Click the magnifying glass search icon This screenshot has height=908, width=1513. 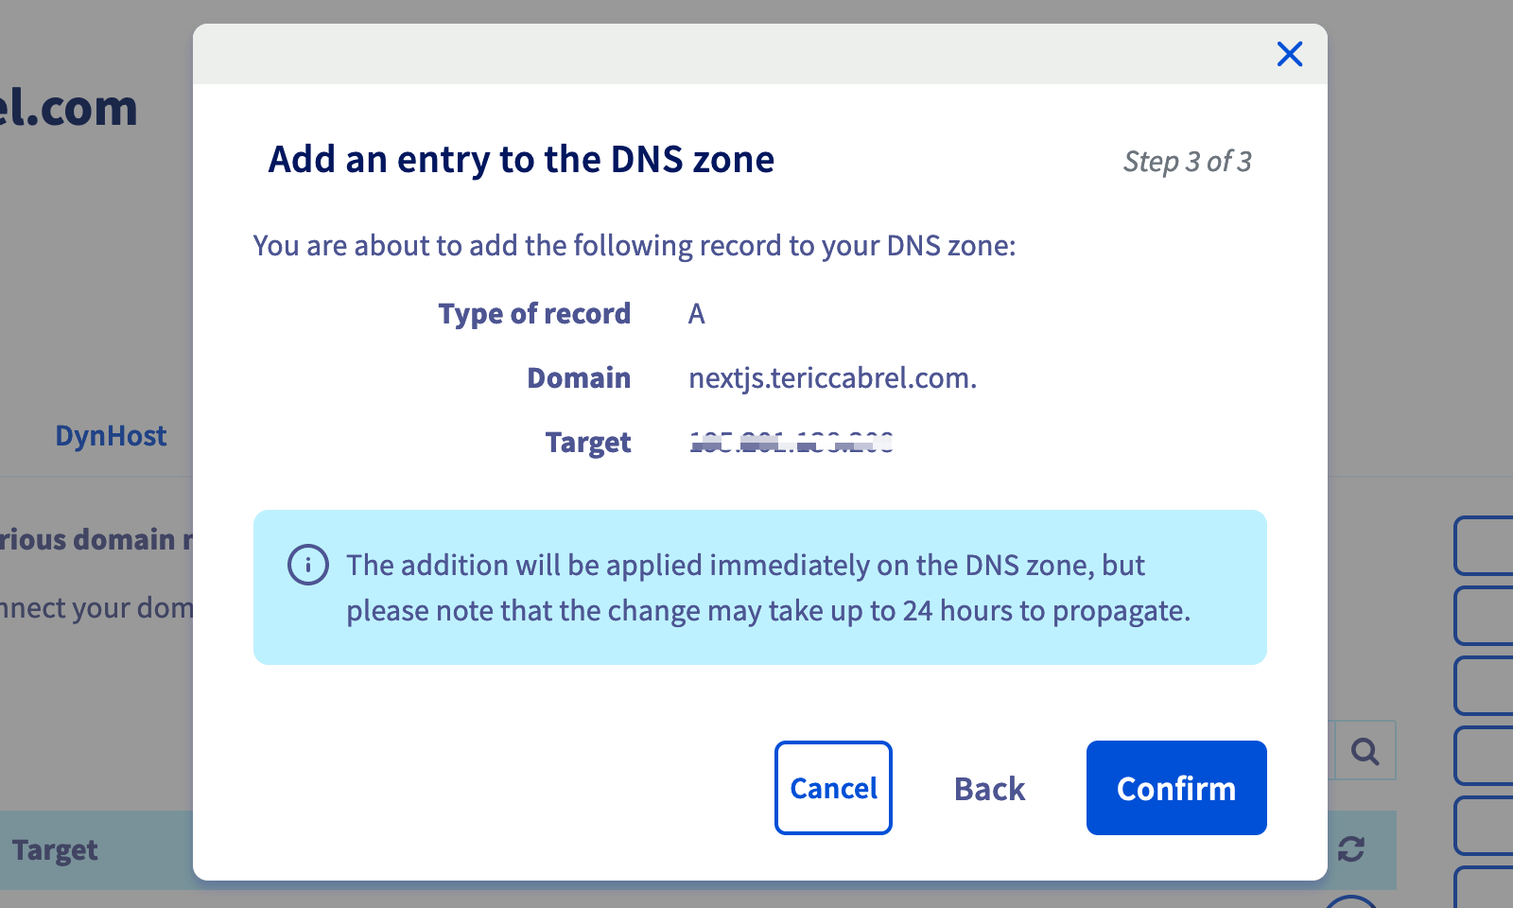(1365, 751)
